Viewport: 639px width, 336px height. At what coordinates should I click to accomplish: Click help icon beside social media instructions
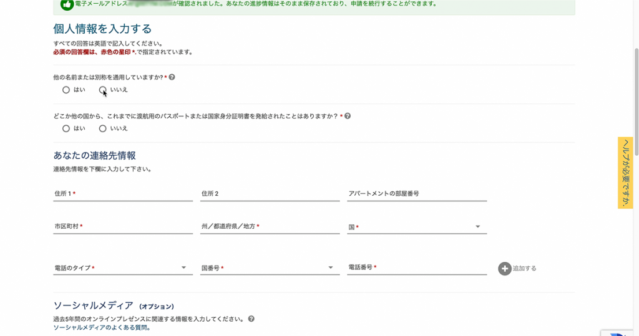coord(251,319)
